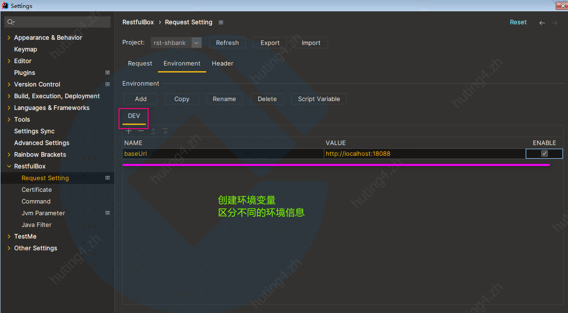The image size is (568, 313).
Task: Click the move row down arrow
Action: coord(165,131)
